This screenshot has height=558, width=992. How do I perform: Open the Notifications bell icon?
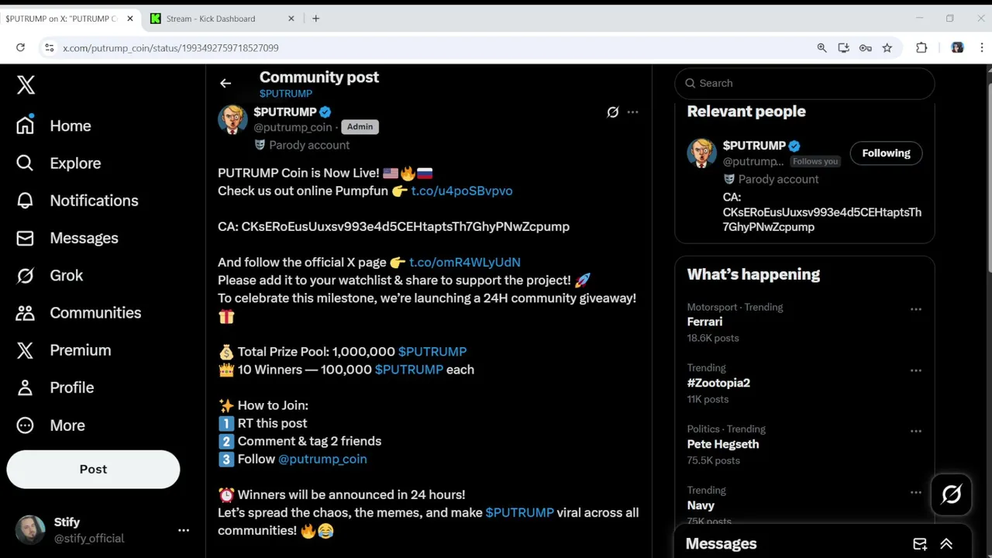coord(26,201)
